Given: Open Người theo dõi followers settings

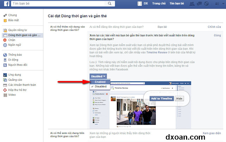Looking at the screenshot, I should tap(18, 65).
